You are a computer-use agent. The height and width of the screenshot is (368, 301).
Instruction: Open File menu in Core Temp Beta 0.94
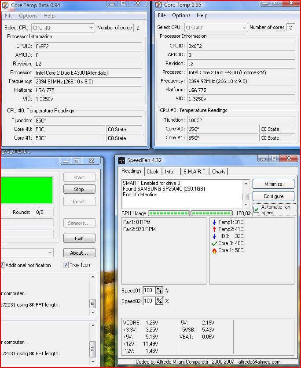[9, 16]
